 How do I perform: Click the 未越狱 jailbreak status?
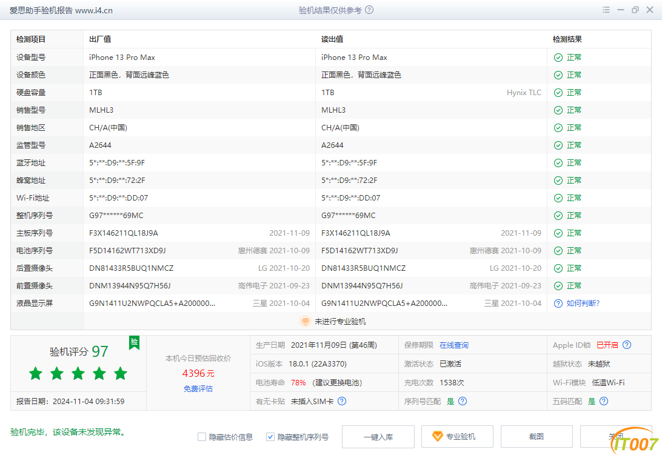(x=599, y=364)
